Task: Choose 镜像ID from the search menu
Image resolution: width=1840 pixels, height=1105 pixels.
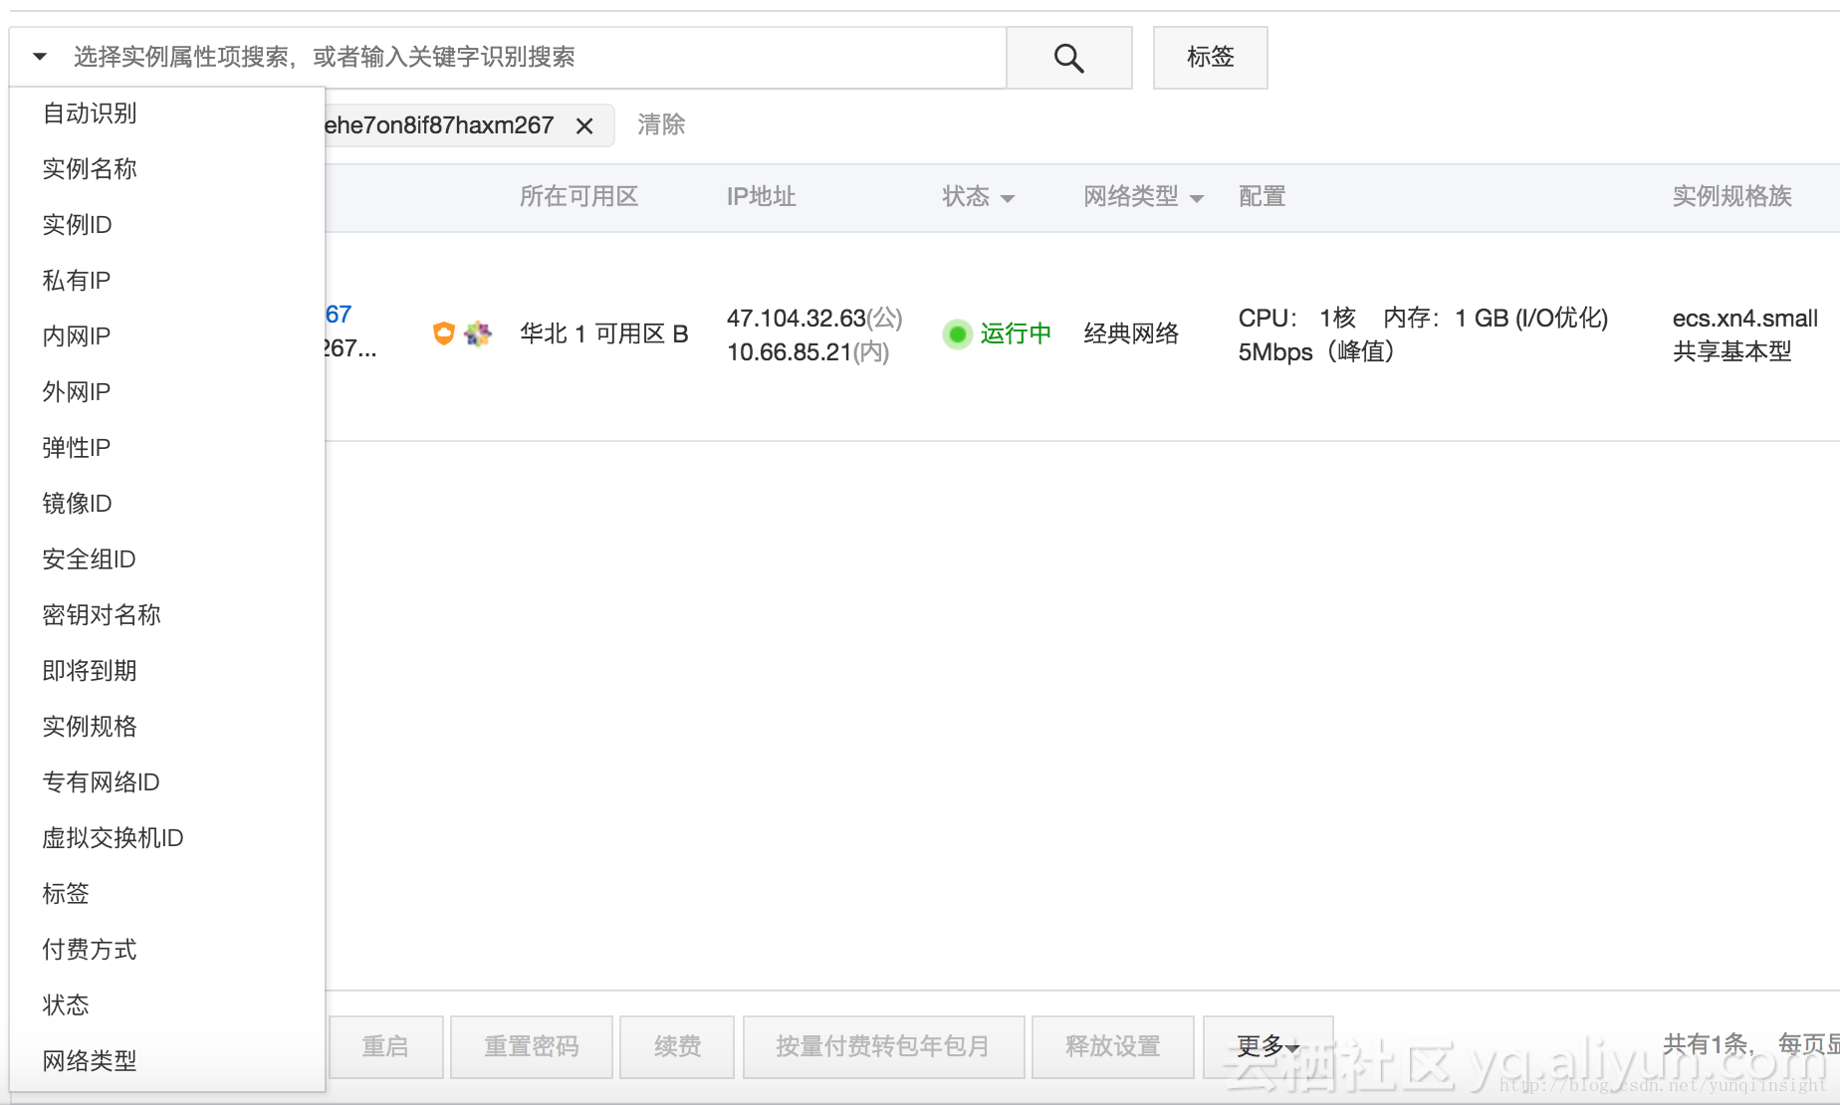Action: (167, 504)
